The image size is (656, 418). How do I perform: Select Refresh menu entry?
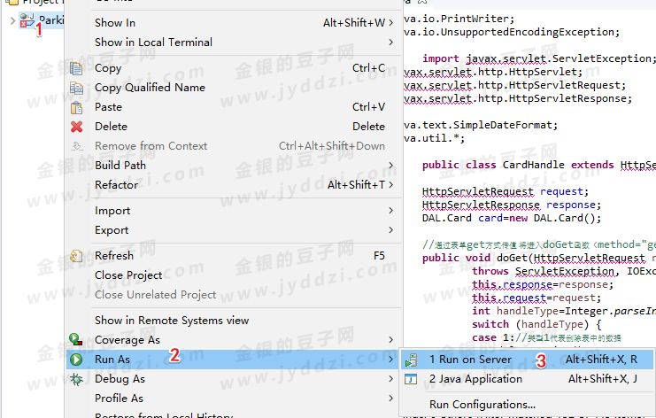(x=234, y=256)
